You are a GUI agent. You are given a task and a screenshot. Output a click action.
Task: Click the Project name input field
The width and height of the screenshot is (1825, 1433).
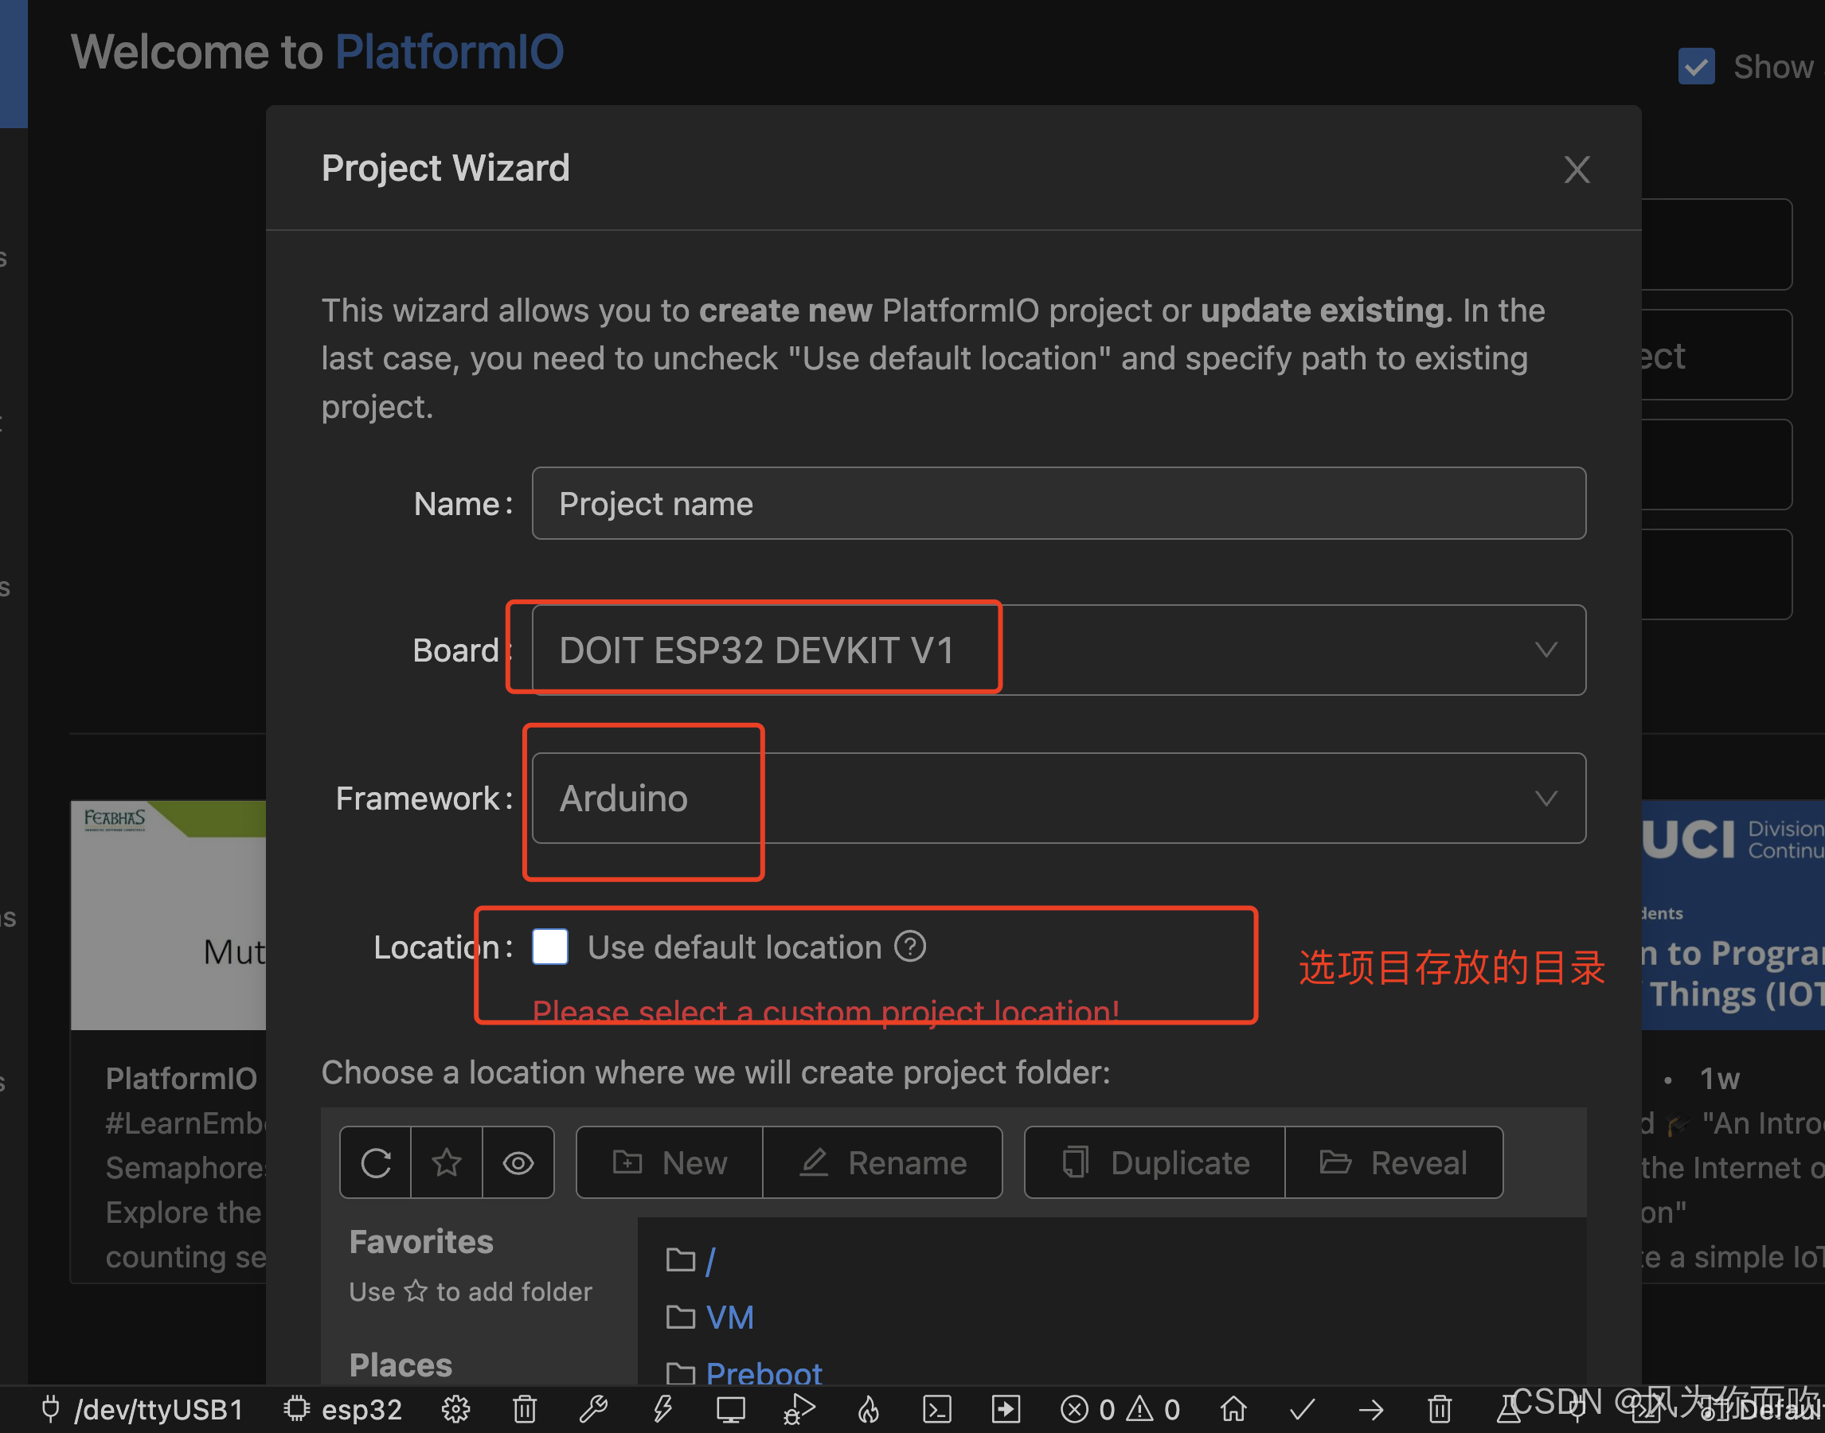point(1058,503)
